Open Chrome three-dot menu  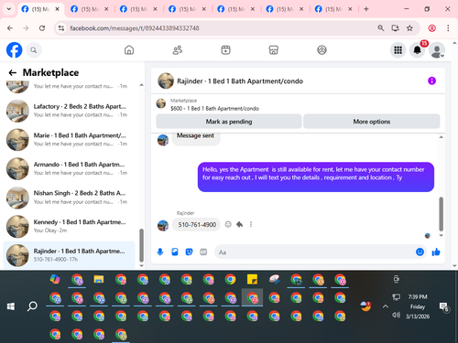pyautogui.click(x=448, y=28)
